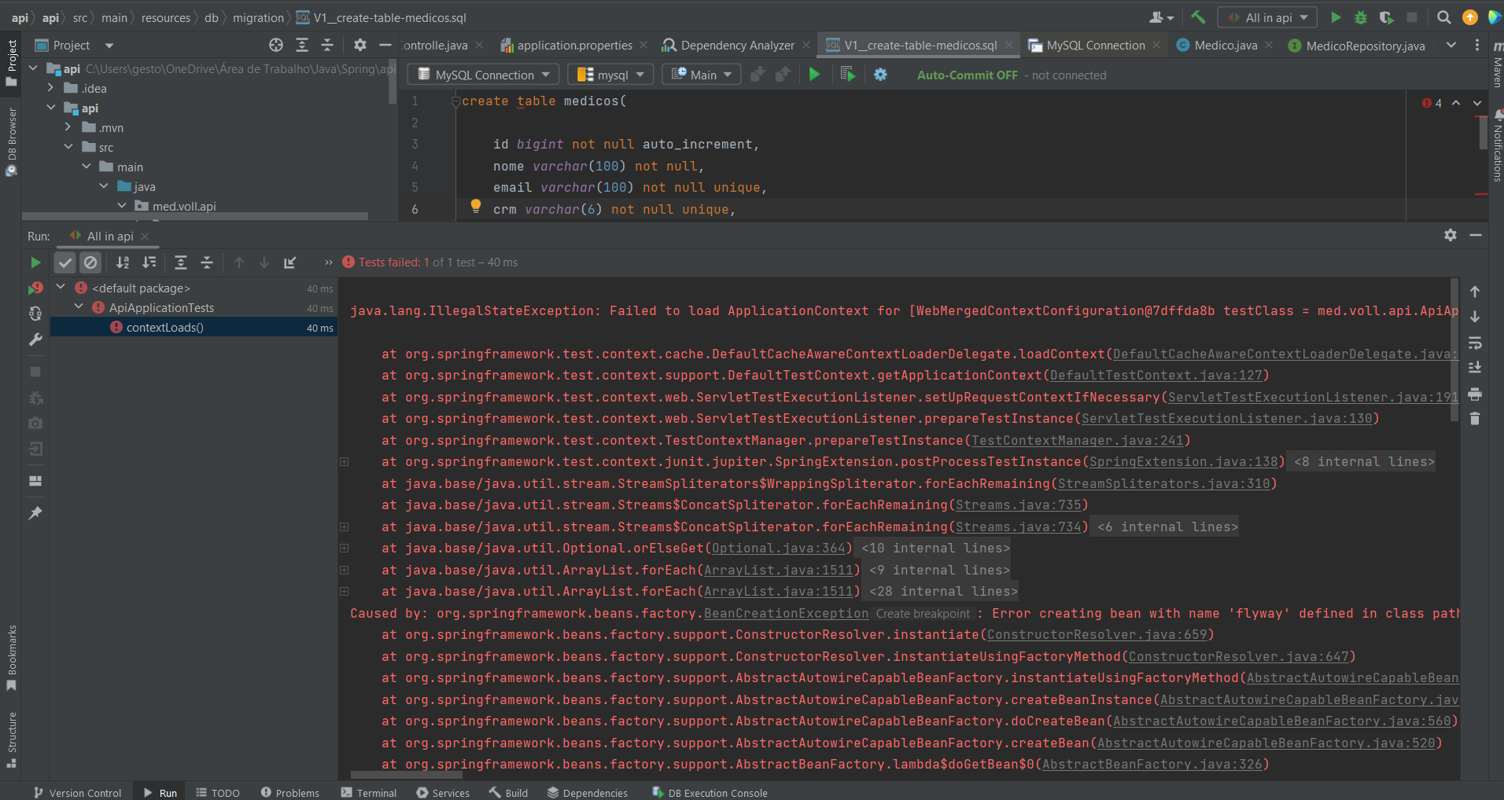Open Optional.java:364 link
The width and height of the screenshot is (1504, 800).
pyautogui.click(x=779, y=549)
